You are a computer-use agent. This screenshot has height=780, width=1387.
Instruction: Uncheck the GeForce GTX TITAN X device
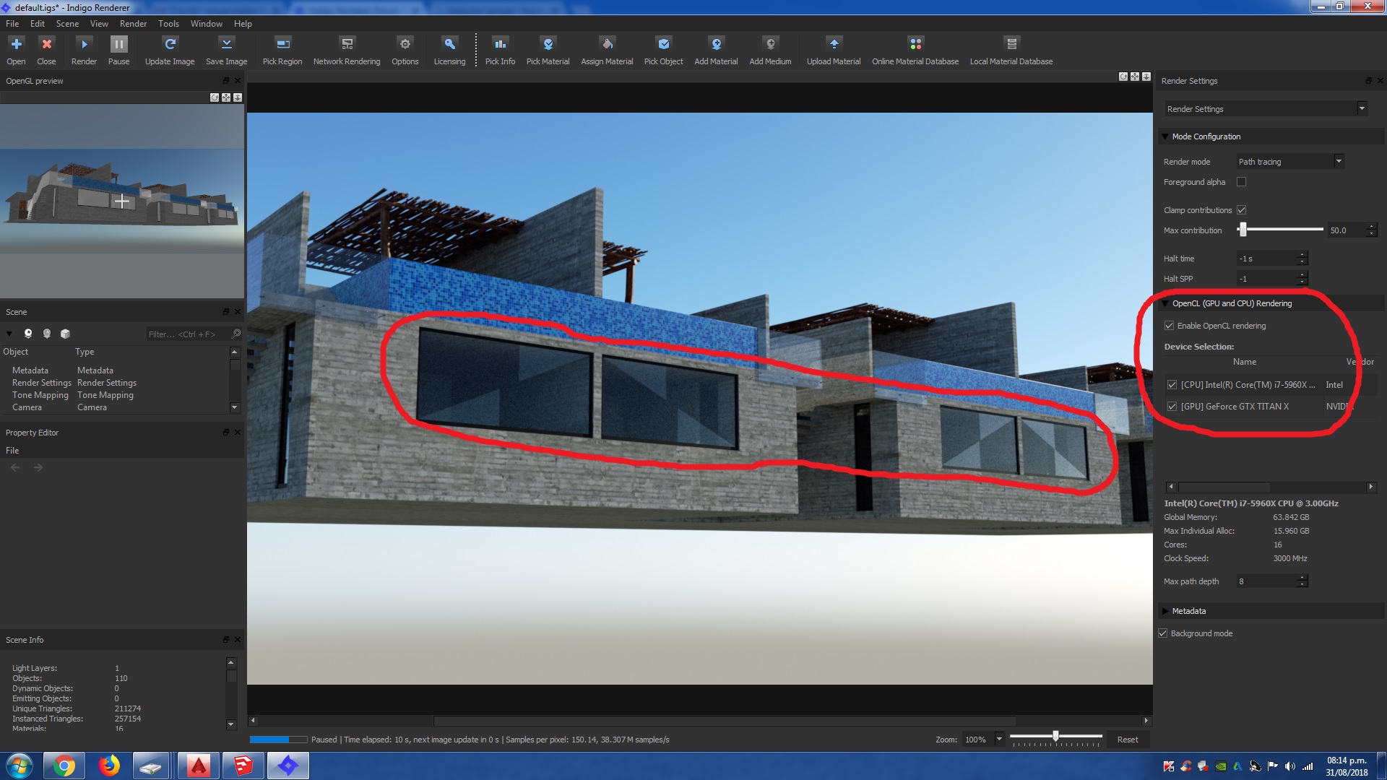coord(1172,407)
